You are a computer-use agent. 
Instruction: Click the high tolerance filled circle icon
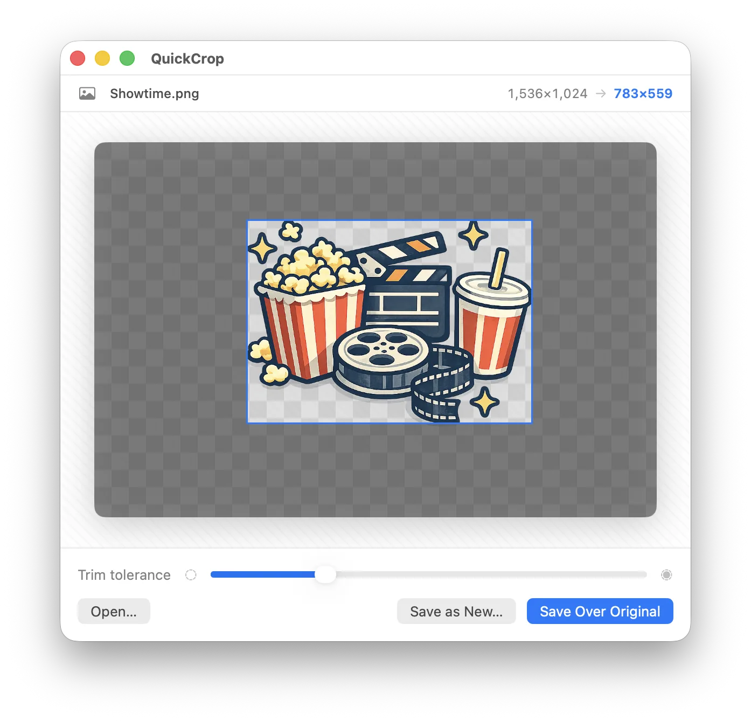coord(666,575)
